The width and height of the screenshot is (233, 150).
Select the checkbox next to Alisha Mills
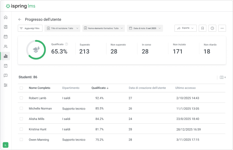[21, 119]
